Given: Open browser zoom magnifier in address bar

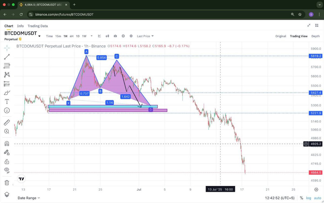Looking at the screenshot, I should [x=293, y=14].
